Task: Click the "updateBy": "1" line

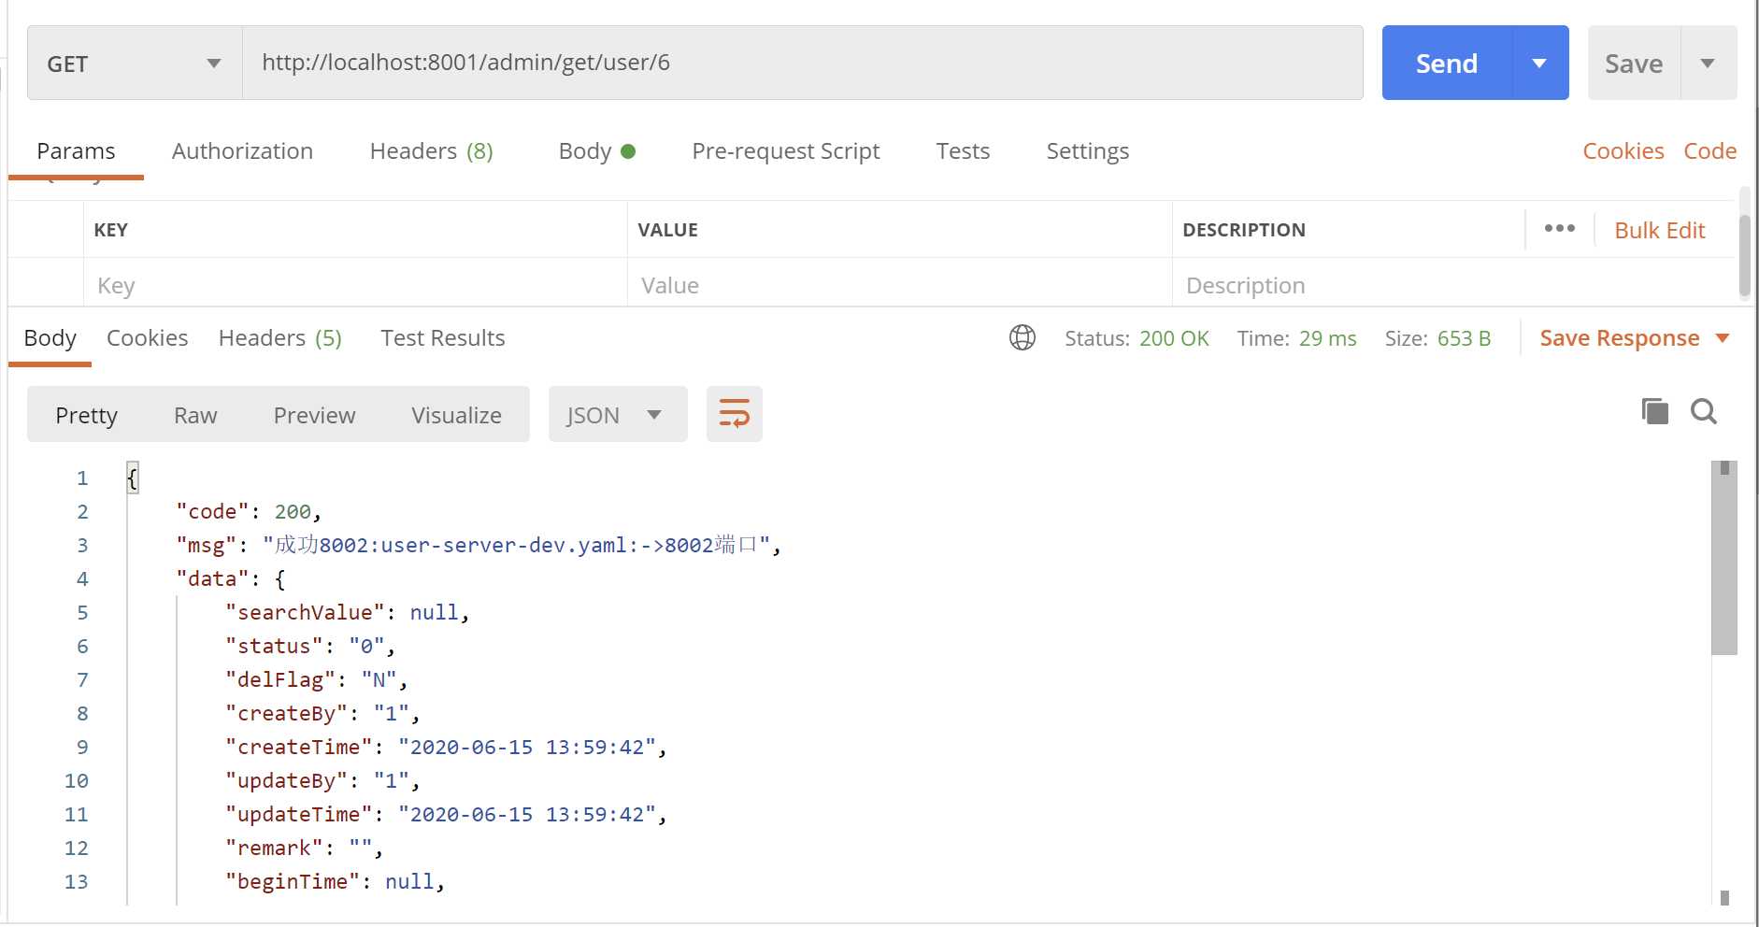Action: pos(322,781)
